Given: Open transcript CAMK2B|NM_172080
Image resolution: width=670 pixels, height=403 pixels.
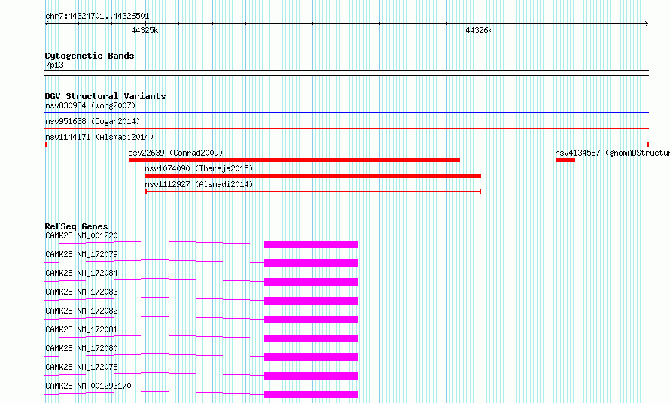Looking at the screenshot, I should tap(81, 348).
